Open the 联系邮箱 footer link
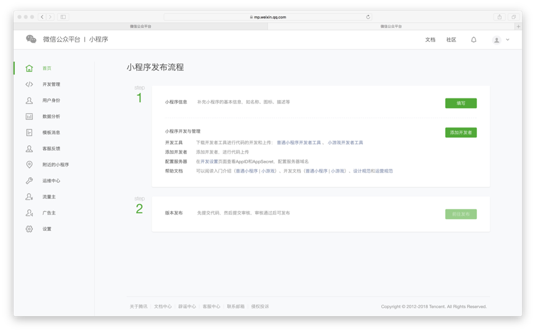535x331 pixels. point(236,306)
